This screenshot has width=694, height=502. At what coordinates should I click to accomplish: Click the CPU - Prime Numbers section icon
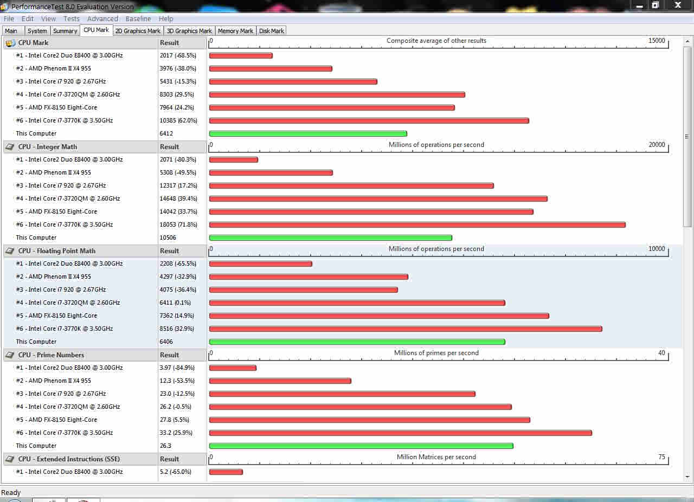10,355
